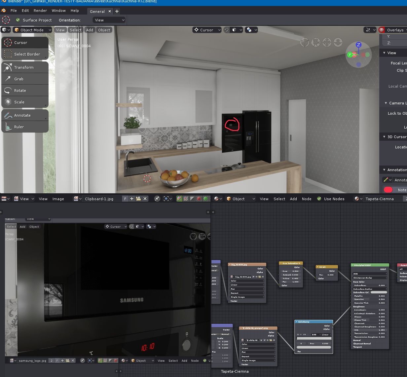Choose the Transform tool
The image size is (407, 377).
coord(25,67)
